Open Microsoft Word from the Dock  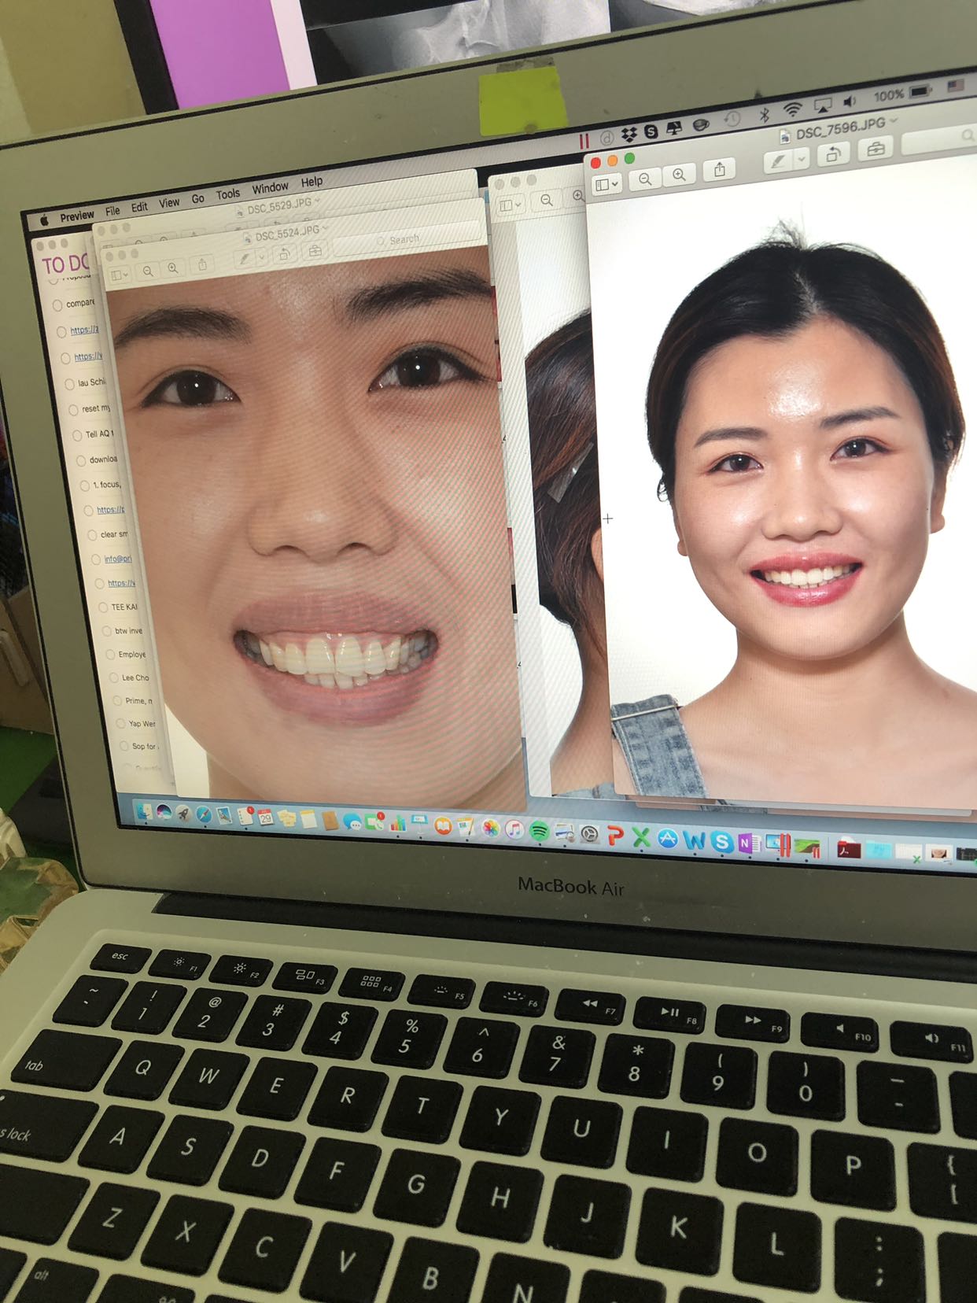694,840
